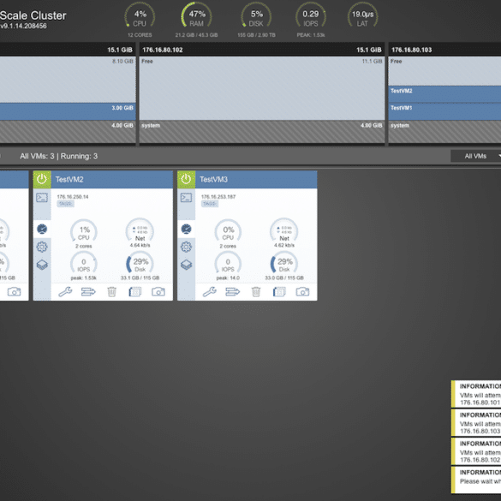Click the Scale Cluster title text

(x=33, y=15)
